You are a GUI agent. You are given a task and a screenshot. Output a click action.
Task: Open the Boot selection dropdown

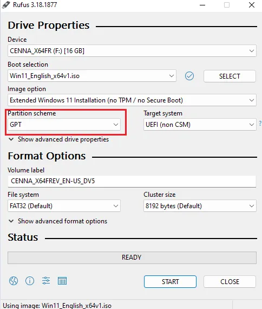click(92, 76)
